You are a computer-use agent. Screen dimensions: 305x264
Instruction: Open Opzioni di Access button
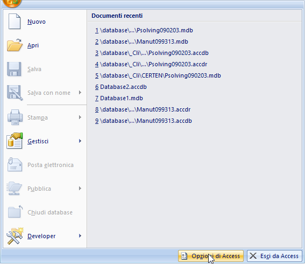pyautogui.click(x=211, y=256)
